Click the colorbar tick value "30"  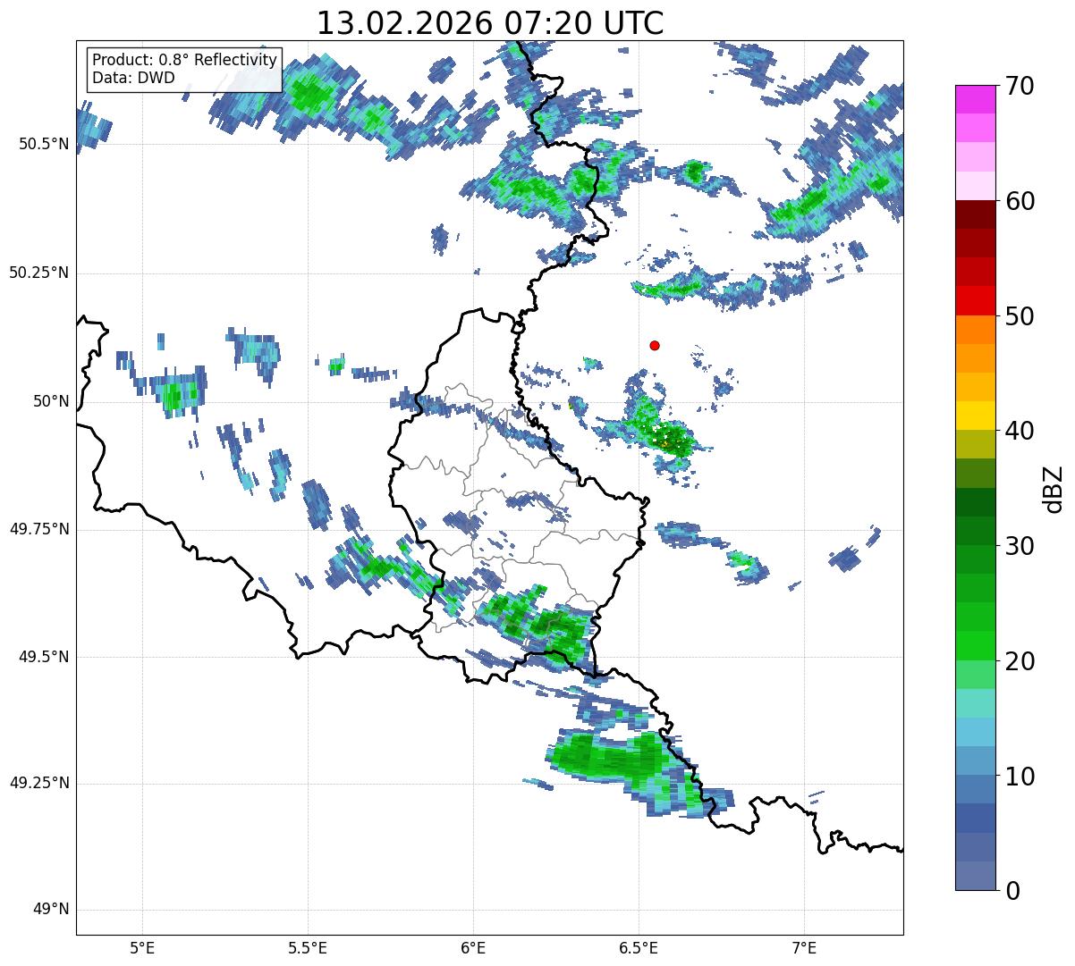1019,546
